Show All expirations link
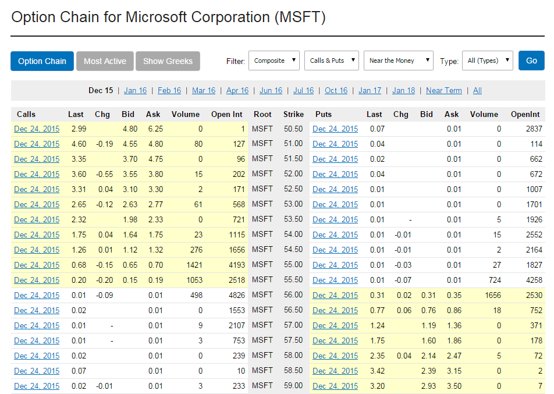 [x=477, y=90]
